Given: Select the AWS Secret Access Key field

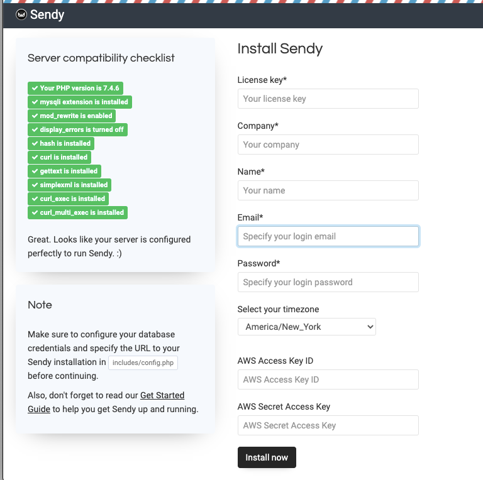Looking at the screenshot, I should pyautogui.click(x=328, y=425).
